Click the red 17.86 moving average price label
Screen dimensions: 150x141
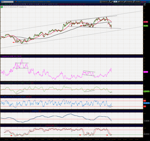pyautogui.click(x=146, y=22)
